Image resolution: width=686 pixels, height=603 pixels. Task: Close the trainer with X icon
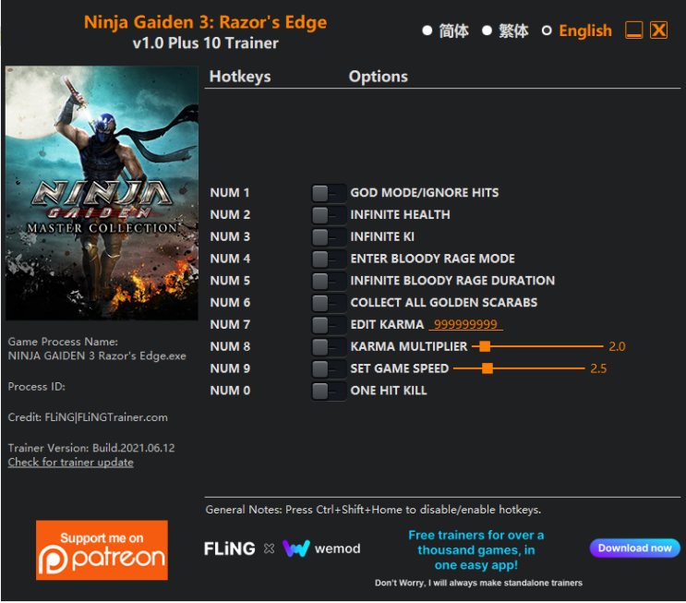coord(658,30)
